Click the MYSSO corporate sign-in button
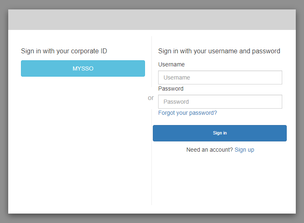The height and width of the screenshot is (223, 304). pyautogui.click(x=83, y=68)
